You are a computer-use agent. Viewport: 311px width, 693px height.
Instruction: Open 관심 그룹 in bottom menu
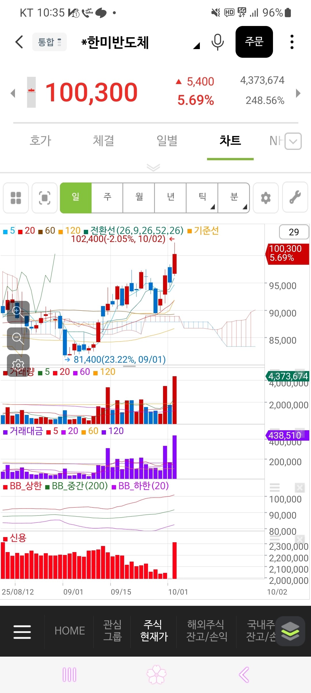(x=113, y=630)
